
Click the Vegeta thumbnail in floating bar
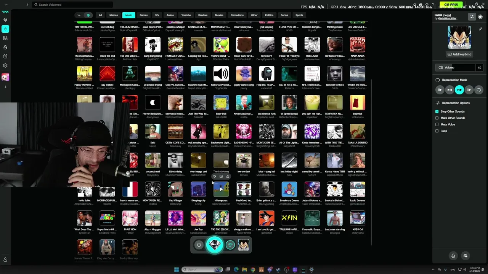coord(244,245)
